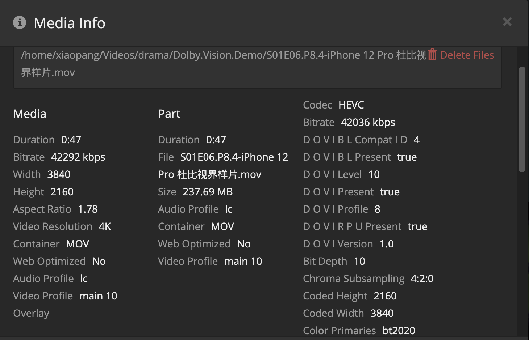Image resolution: width=529 pixels, height=340 pixels.
Task: Select the Size 237.69 MB value
Action: click(x=208, y=192)
